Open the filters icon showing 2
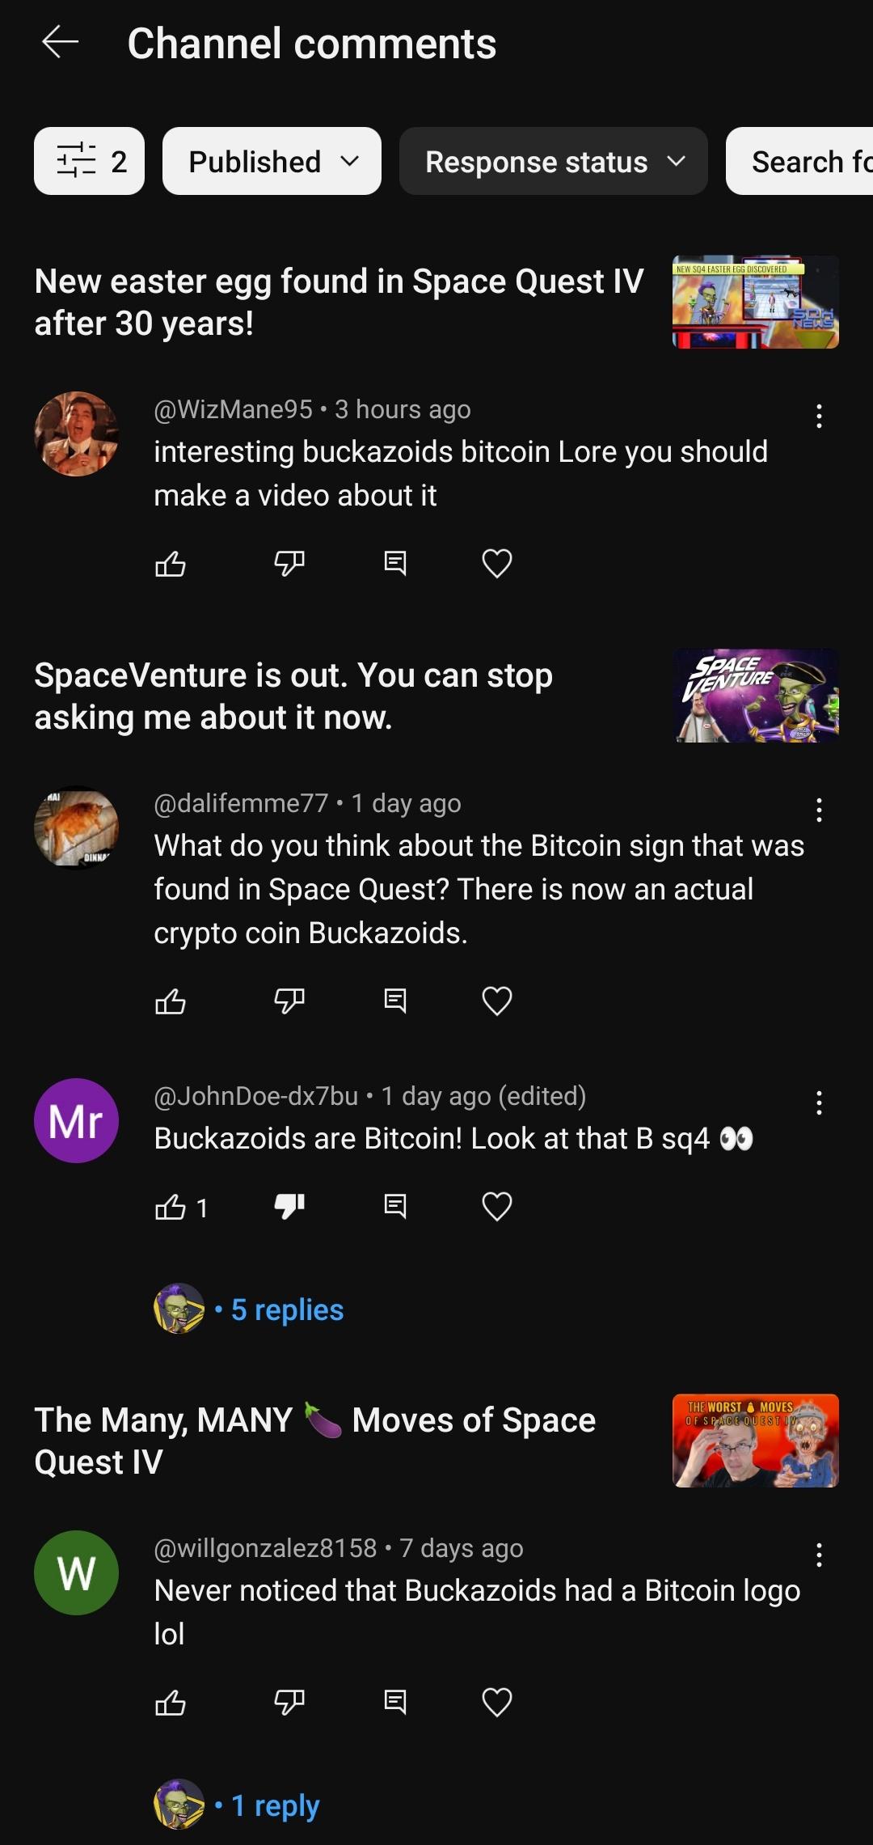Screen dimensions: 873x1845 pyautogui.click(x=90, y=161)
